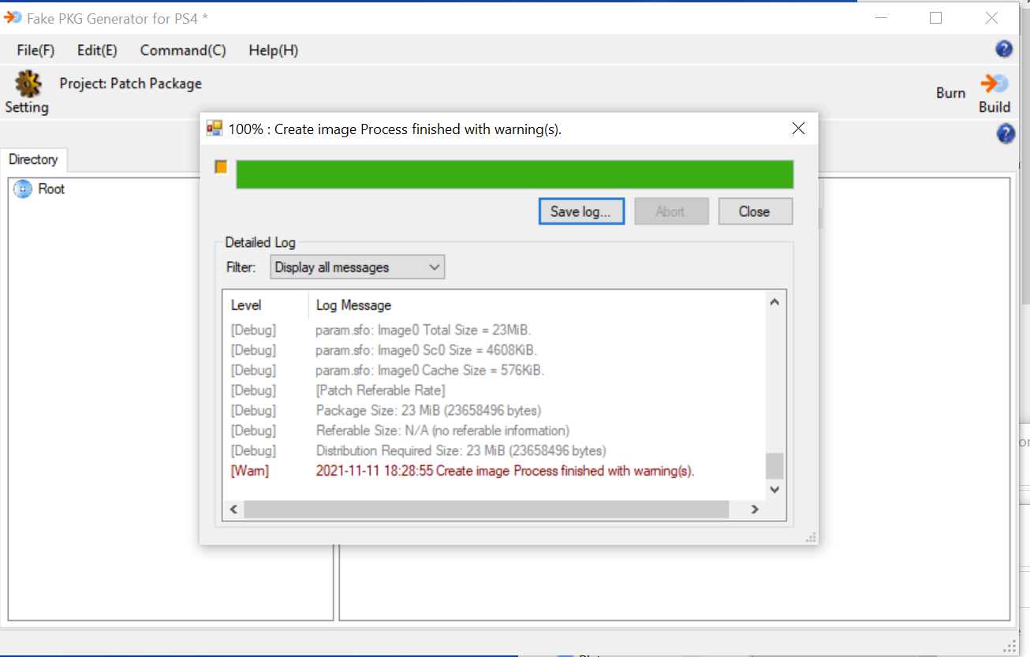Screen dimensions: 1030x657
Task: Select the '[Patch Referable Rate]' log row
Action: (494, 390)
